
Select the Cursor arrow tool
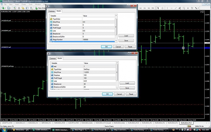pos(158,8)
